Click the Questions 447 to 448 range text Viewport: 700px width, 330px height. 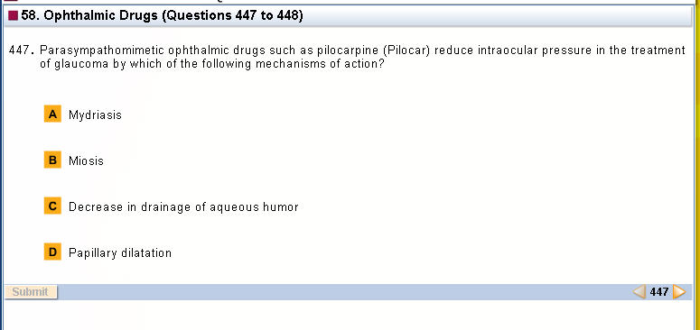point(232,16)
